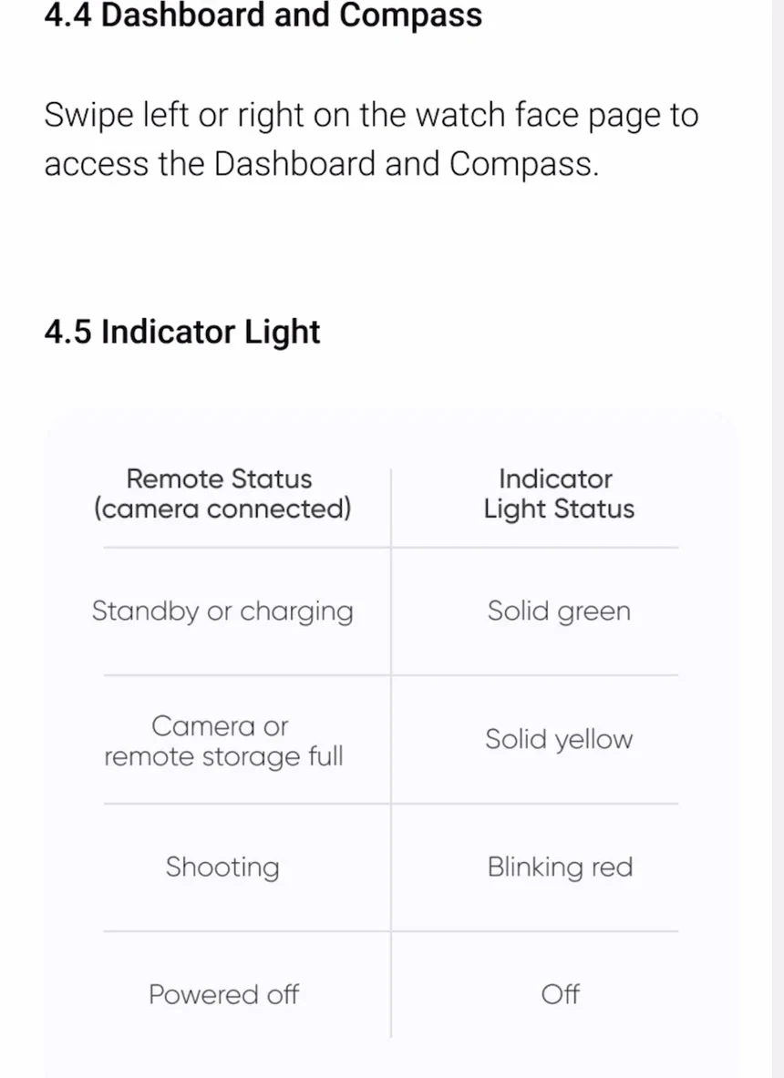Select the "Shooting" table cell
This screenshot has height=1078, width=784.
click(222, 867)
